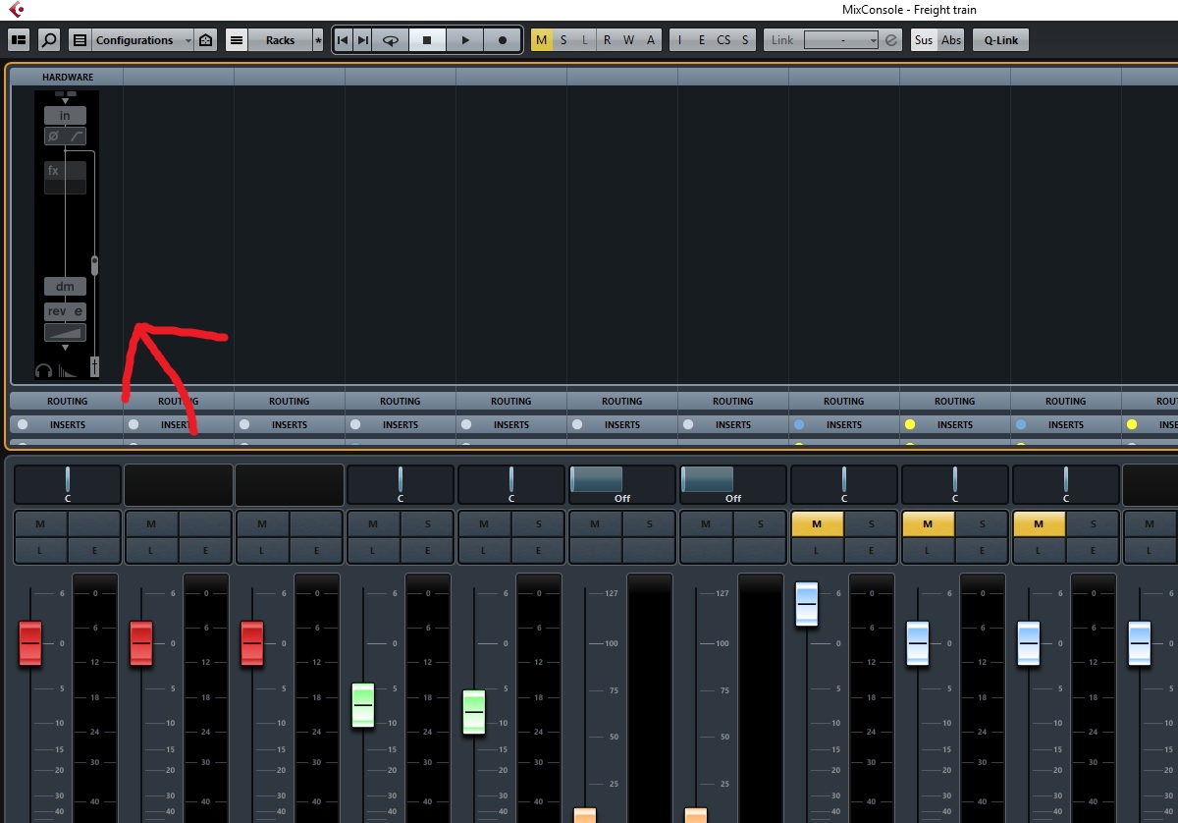Expand the bottom arrow under level ramp
Screen dimensions: 1178x823
click(x=65, y=348)
